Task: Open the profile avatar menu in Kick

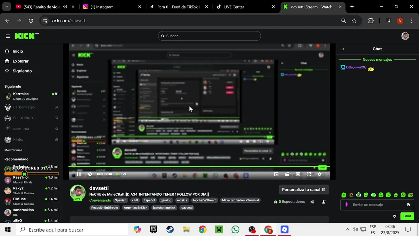Action: pyautogui.click(x=405, y=36)
